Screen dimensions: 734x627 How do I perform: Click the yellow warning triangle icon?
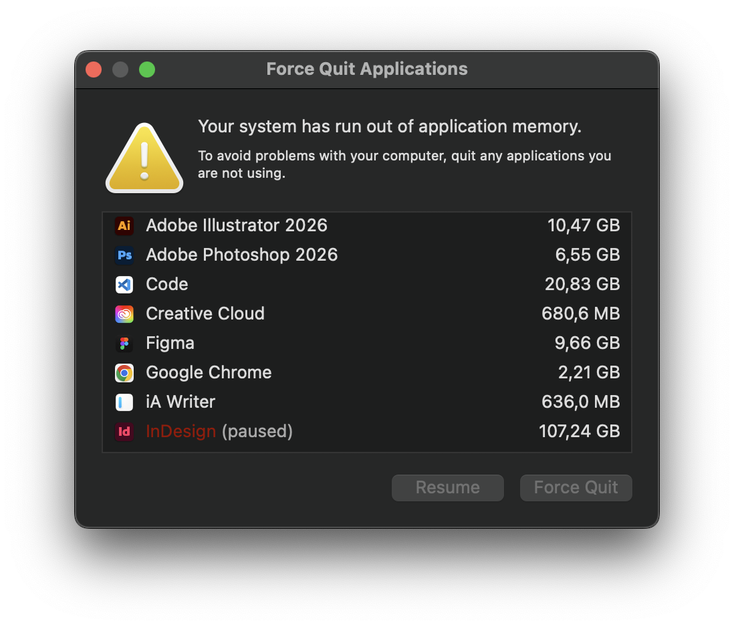point(144,158)
